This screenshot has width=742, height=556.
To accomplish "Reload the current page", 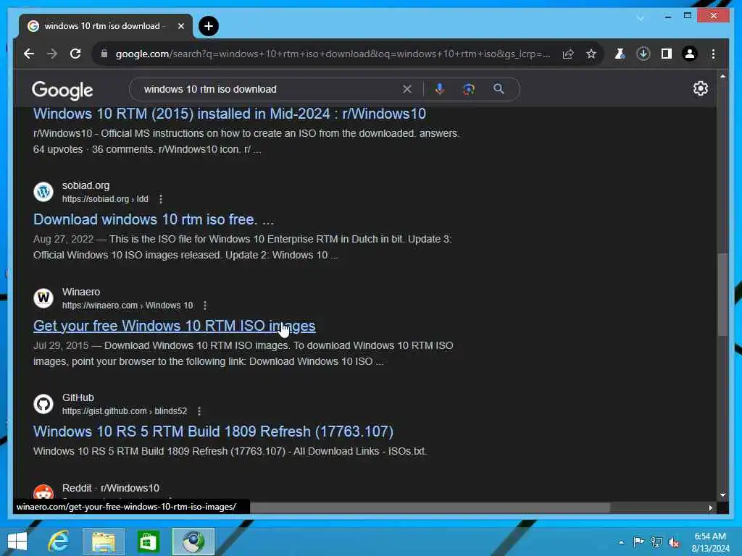I will click(x=75, y=54).
